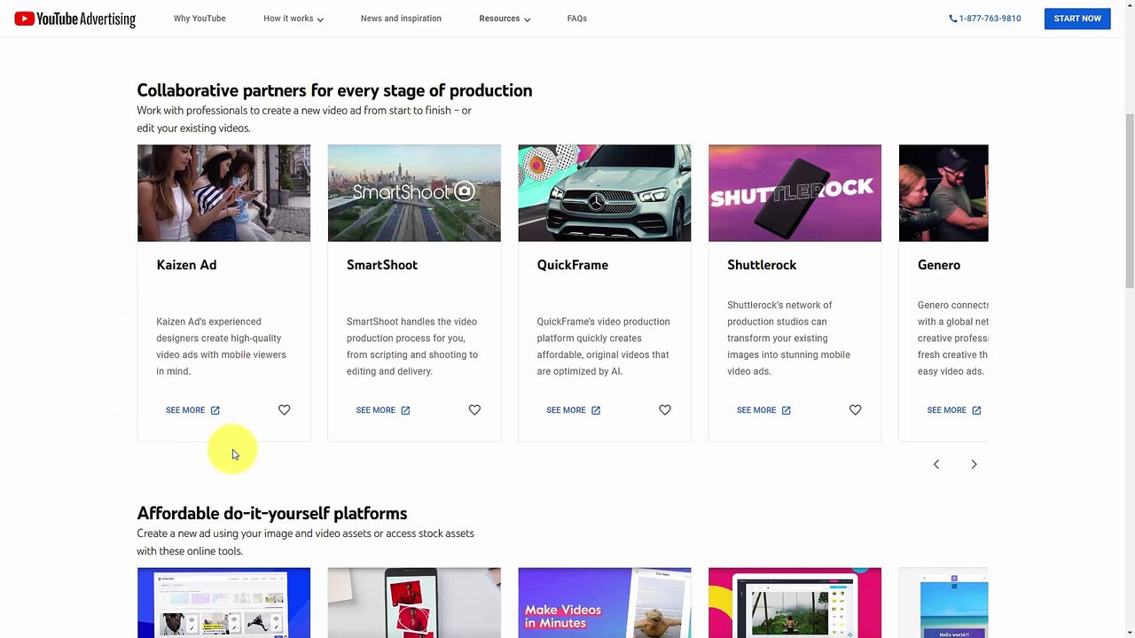Open Genero thumbnail image
This screenshot has height=638, width=1135.
tap(943, 193)
